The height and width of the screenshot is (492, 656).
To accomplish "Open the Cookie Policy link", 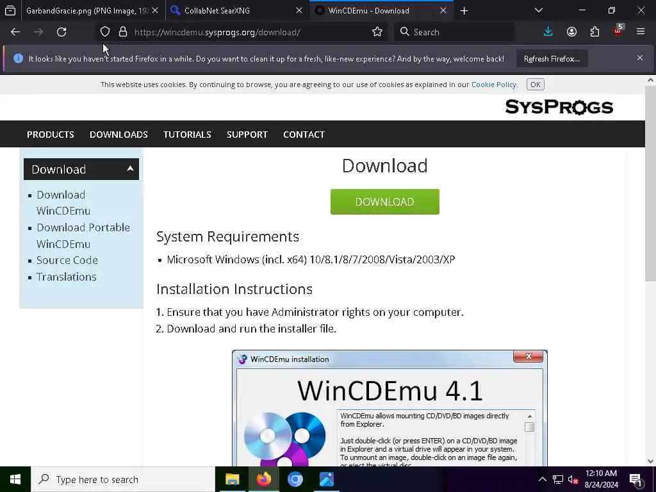I will point(494,85).
